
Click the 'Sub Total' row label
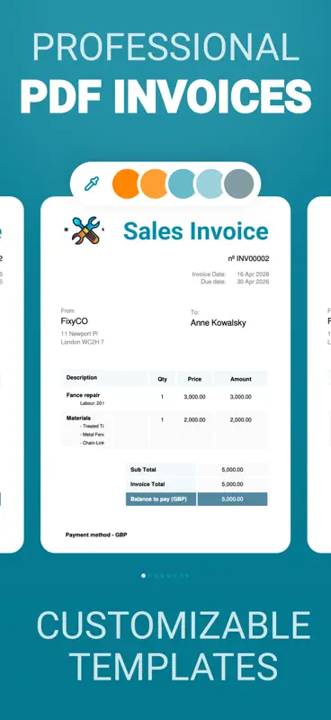143,470
